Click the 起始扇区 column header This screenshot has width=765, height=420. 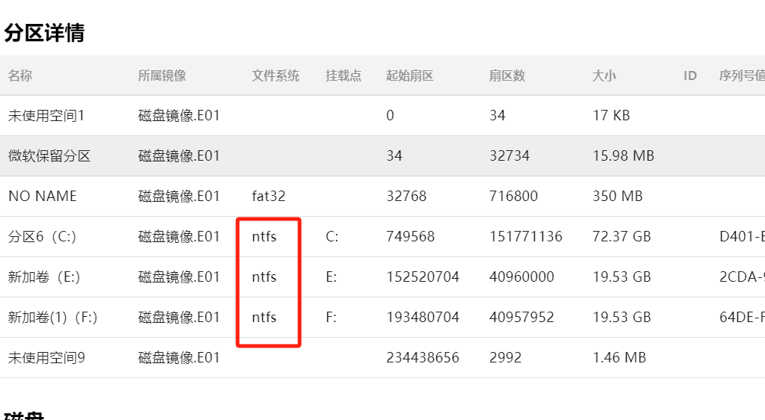[410, 75]
